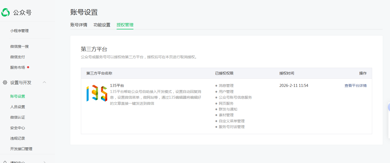Click the 自定义菜单管理 permission entry
The image size is (390, 163).
point(232,121)
